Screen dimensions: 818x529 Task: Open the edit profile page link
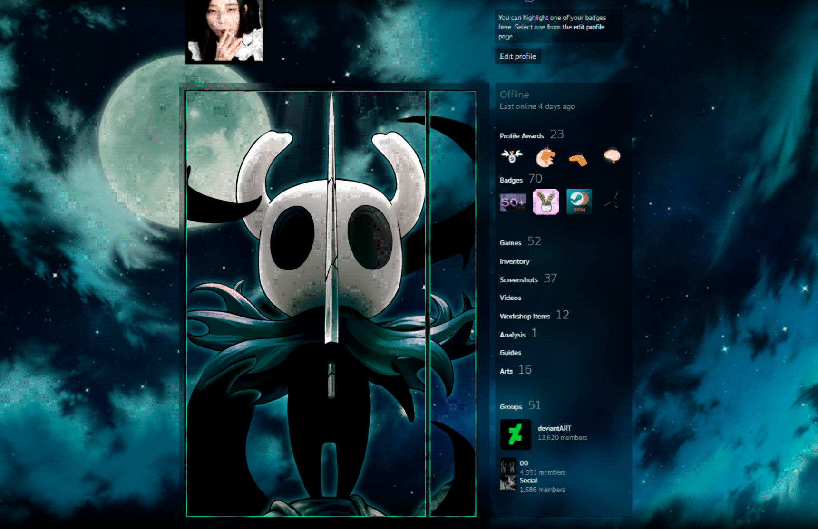coord(589,27)
